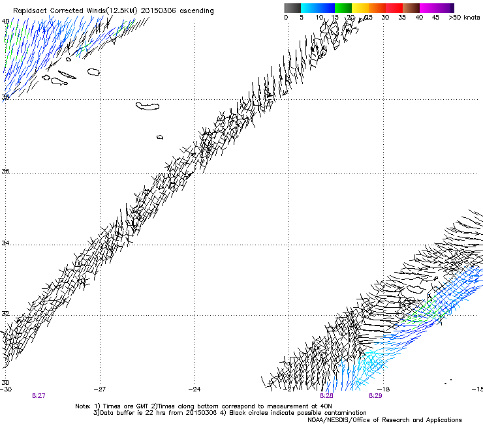Click the purple time label 'B:29'

[x=375, y=396]
